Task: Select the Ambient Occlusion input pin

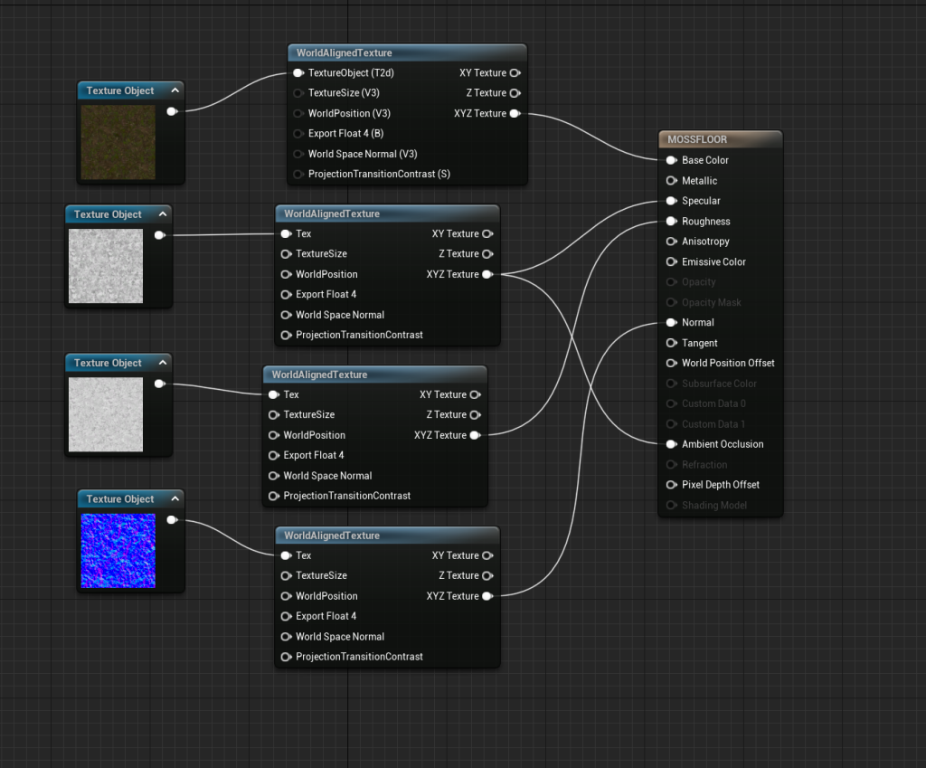Action: pos(672,444)
